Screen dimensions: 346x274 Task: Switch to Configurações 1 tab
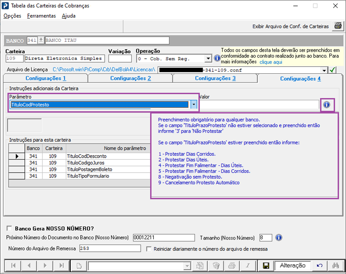pyautogui.click(x=46, y=78)
